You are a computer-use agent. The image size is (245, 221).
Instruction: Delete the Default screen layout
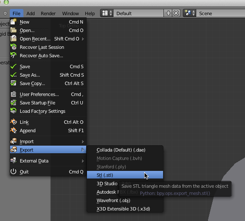[176, 13]
